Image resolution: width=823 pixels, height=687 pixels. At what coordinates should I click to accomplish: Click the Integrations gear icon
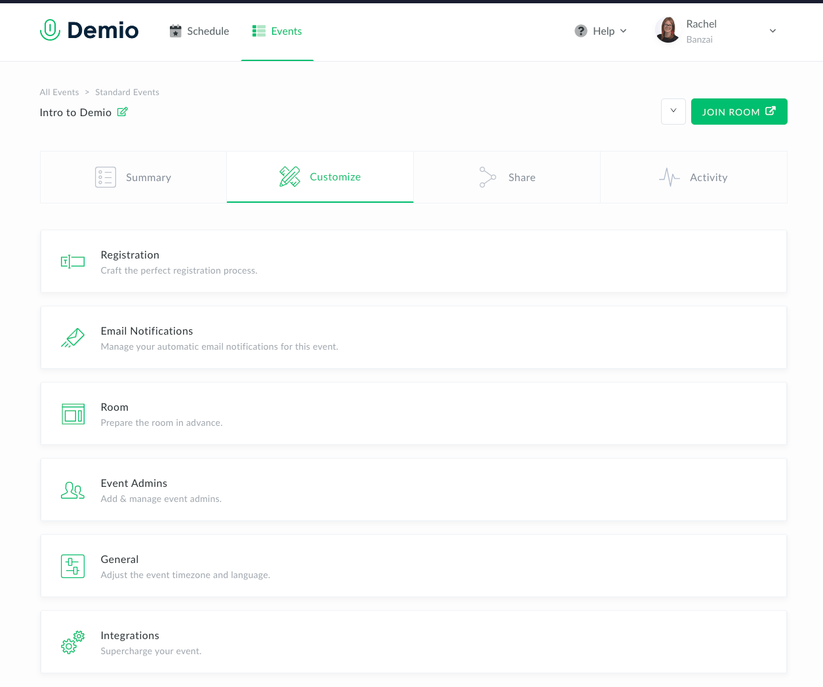pyautogui.click(x=72, y=642)
